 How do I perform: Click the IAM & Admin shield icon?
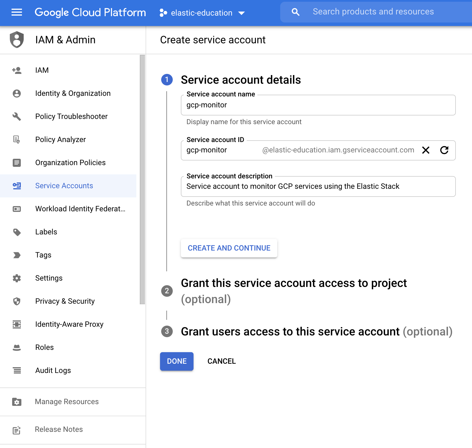(16, 40)
